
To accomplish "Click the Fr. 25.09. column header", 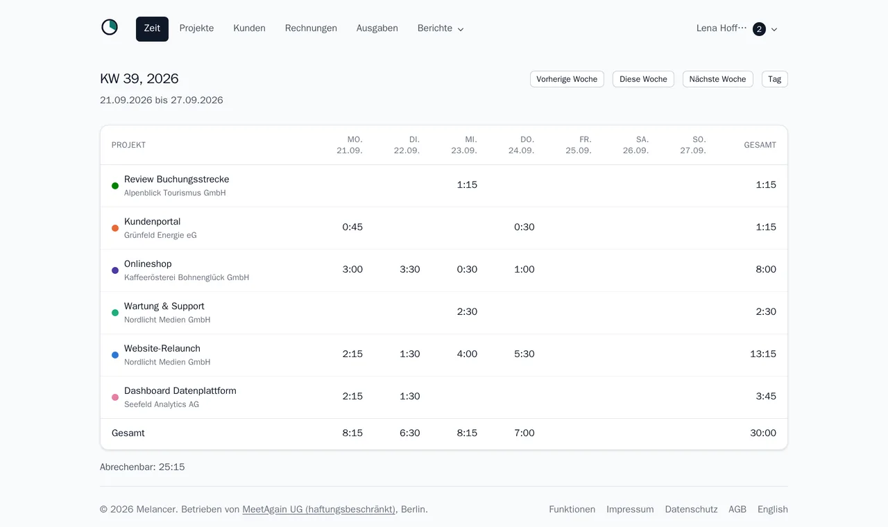I will click(x=579, y=145).
